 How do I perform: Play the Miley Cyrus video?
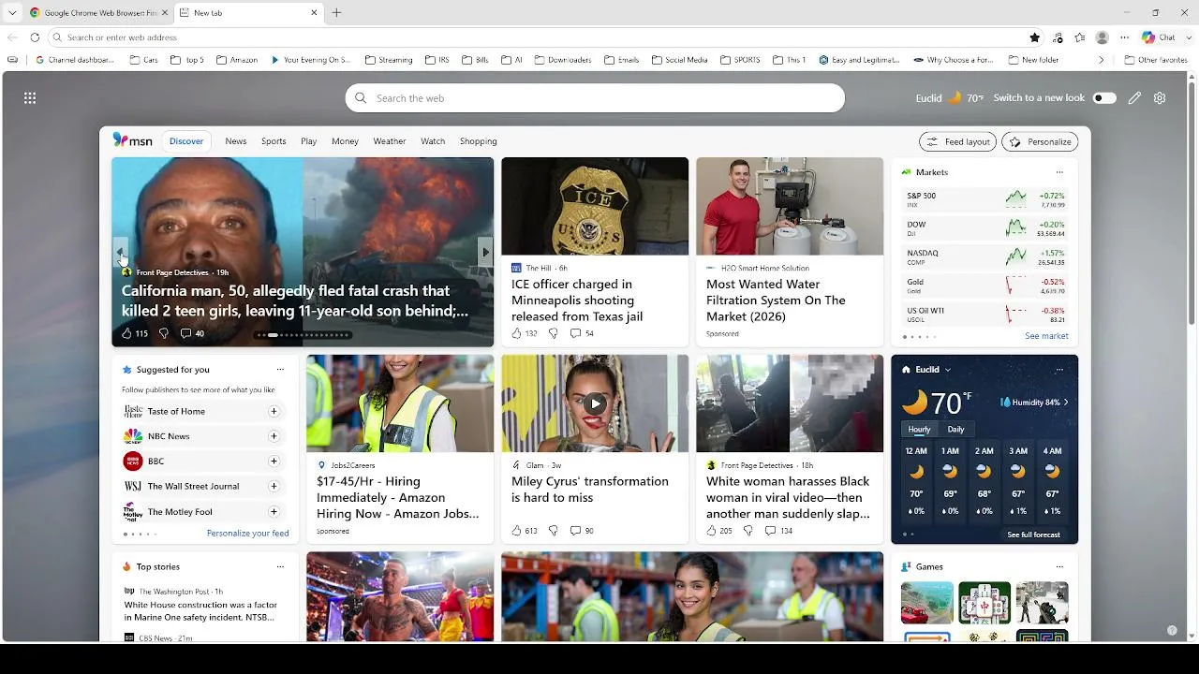[595, 404]
